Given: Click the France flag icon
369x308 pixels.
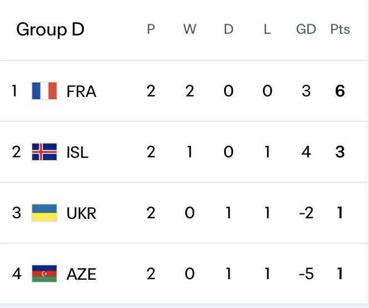Looking at the screenshot, I should (x=44, y=91).
